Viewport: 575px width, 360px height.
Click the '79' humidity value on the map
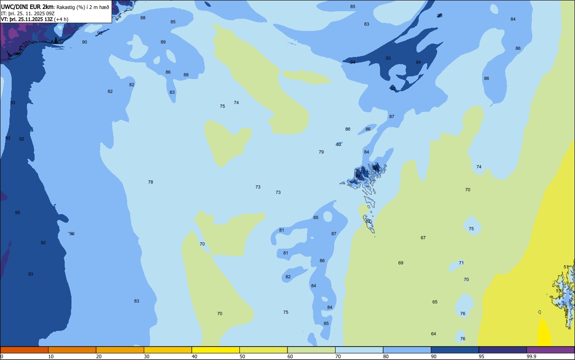(x=321, y=152)
